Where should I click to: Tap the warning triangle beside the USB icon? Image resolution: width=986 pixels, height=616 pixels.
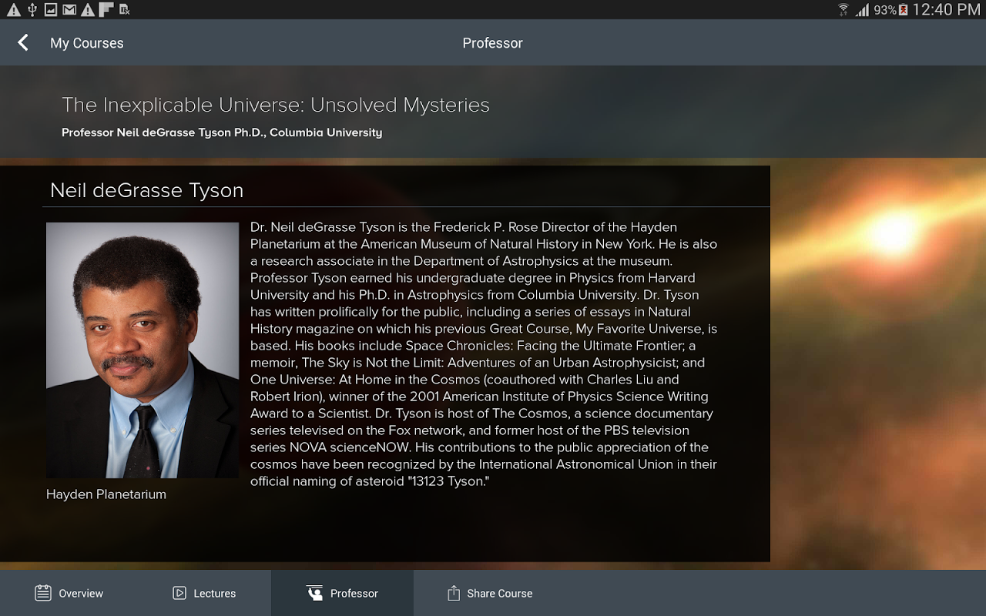click(x=14, y=9)
